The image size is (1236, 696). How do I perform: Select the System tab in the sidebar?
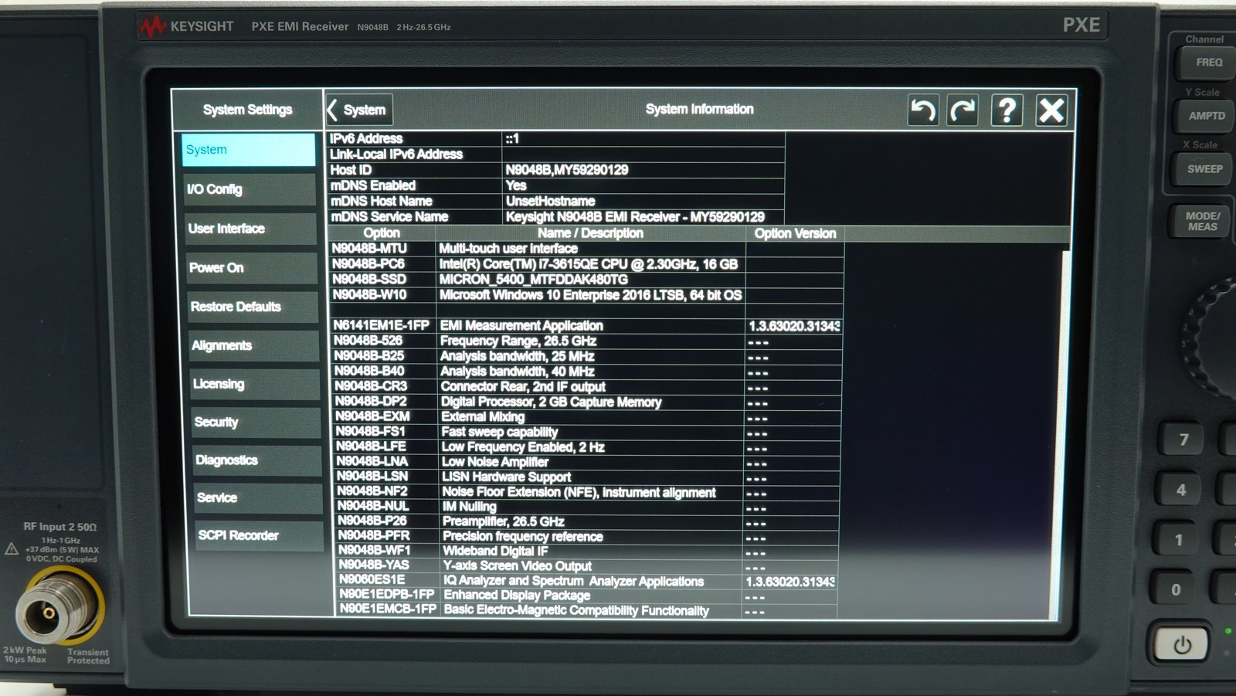249,150
